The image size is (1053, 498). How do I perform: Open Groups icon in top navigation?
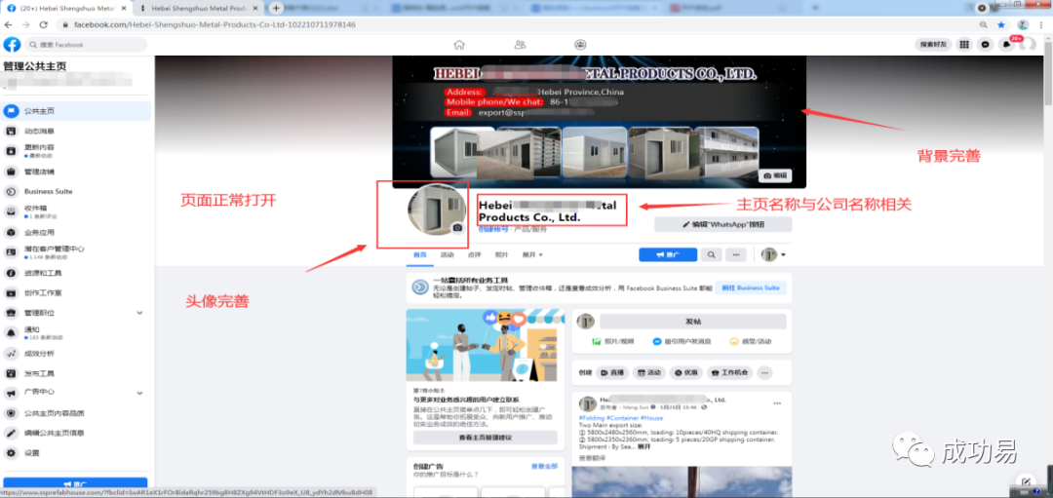click(x=580, y=45)
